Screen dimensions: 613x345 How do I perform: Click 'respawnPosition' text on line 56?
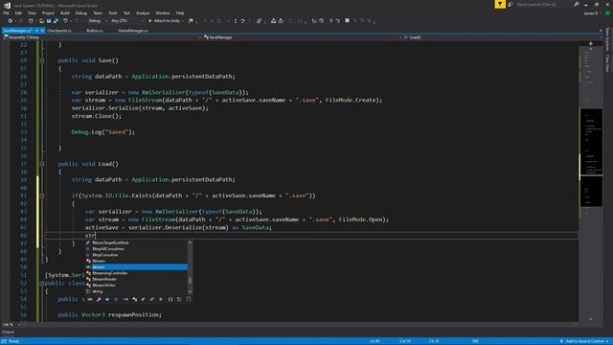click(x=134, y=315)
